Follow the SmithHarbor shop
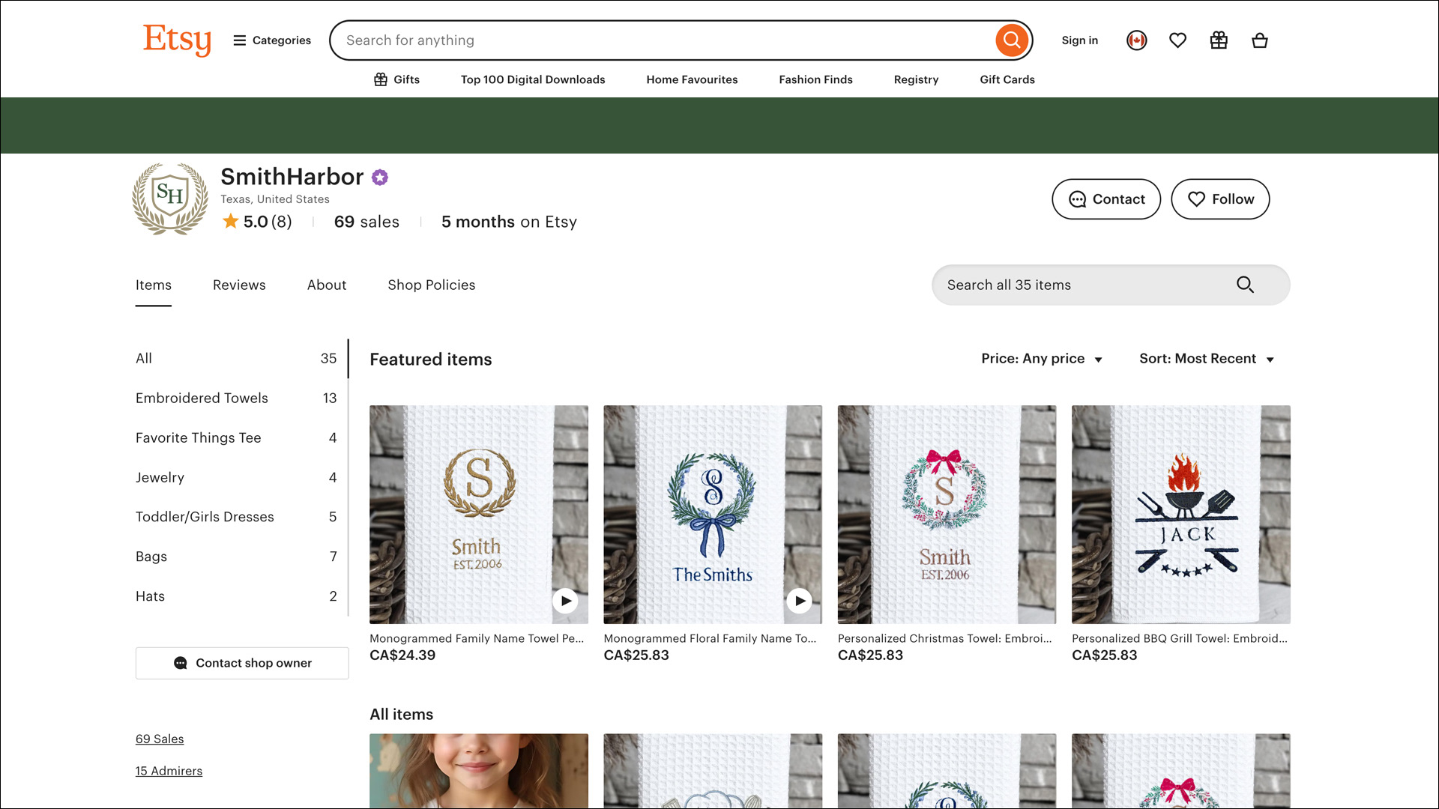Image resolution: width=1439 pixels, height=809 pixels. [1219, 199]
